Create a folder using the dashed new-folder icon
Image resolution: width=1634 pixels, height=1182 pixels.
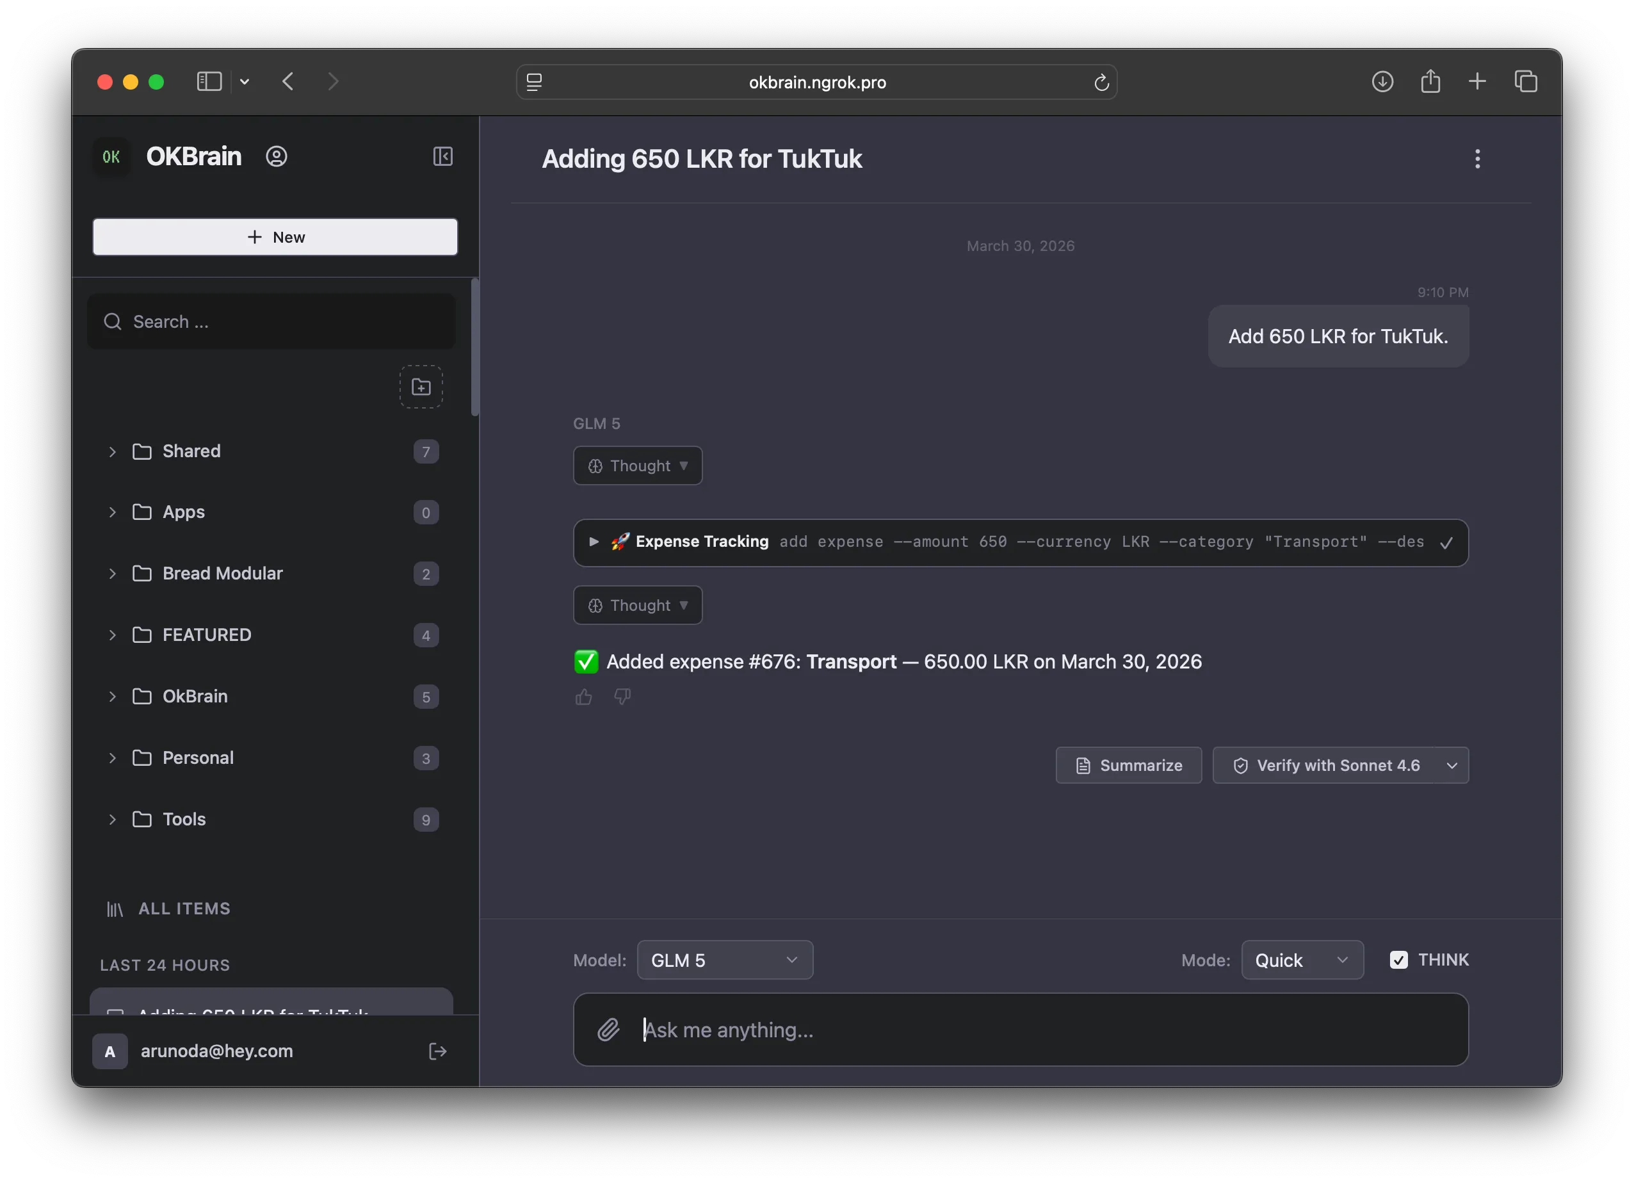421,387
